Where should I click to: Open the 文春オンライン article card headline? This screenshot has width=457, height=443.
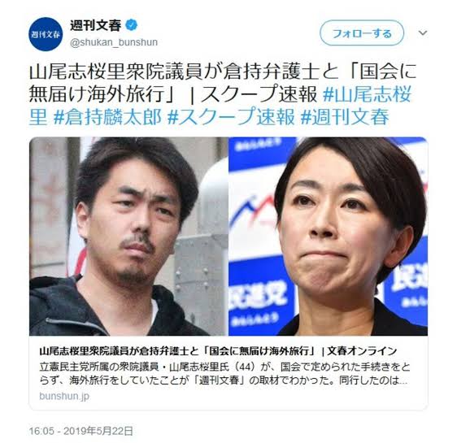point(218,351)
